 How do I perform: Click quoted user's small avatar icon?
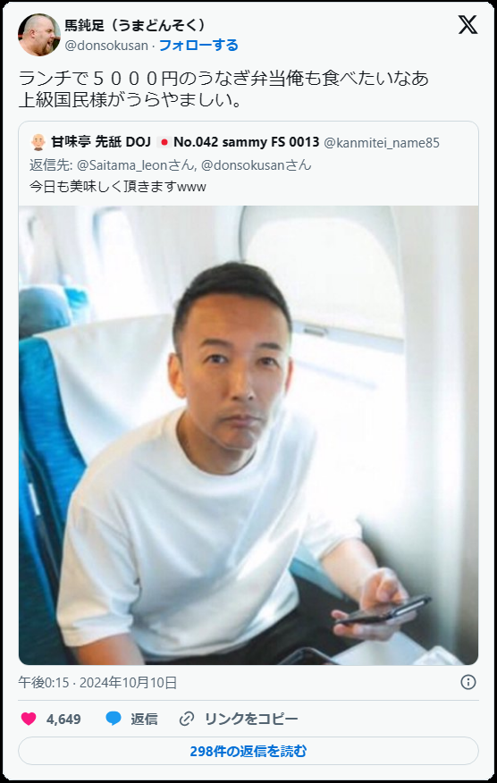[38, 142]
